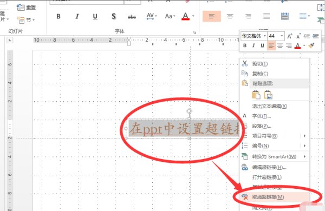This screenshot has height=211, width=325.
Task: Decrease font size in the mini toolbar
Action: [x=298, y=36]
